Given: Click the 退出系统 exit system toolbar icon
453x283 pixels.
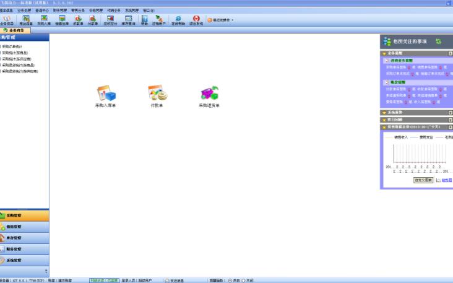Looking at the screenshot, I should click(196, 19).
